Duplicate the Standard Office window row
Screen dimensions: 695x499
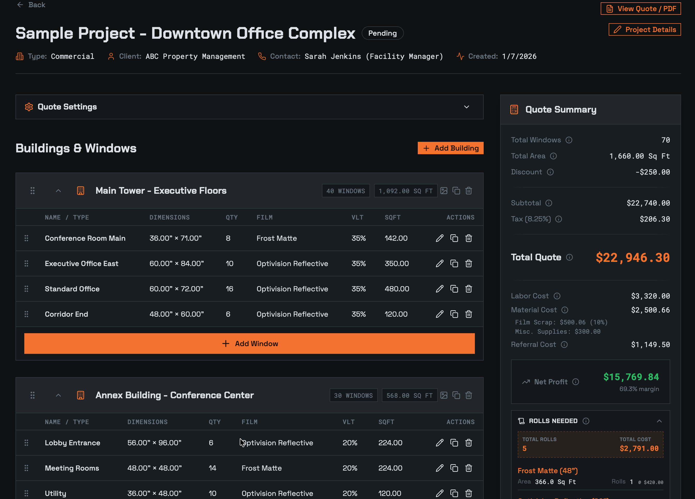pyautogui.click(x=454, y=289)
